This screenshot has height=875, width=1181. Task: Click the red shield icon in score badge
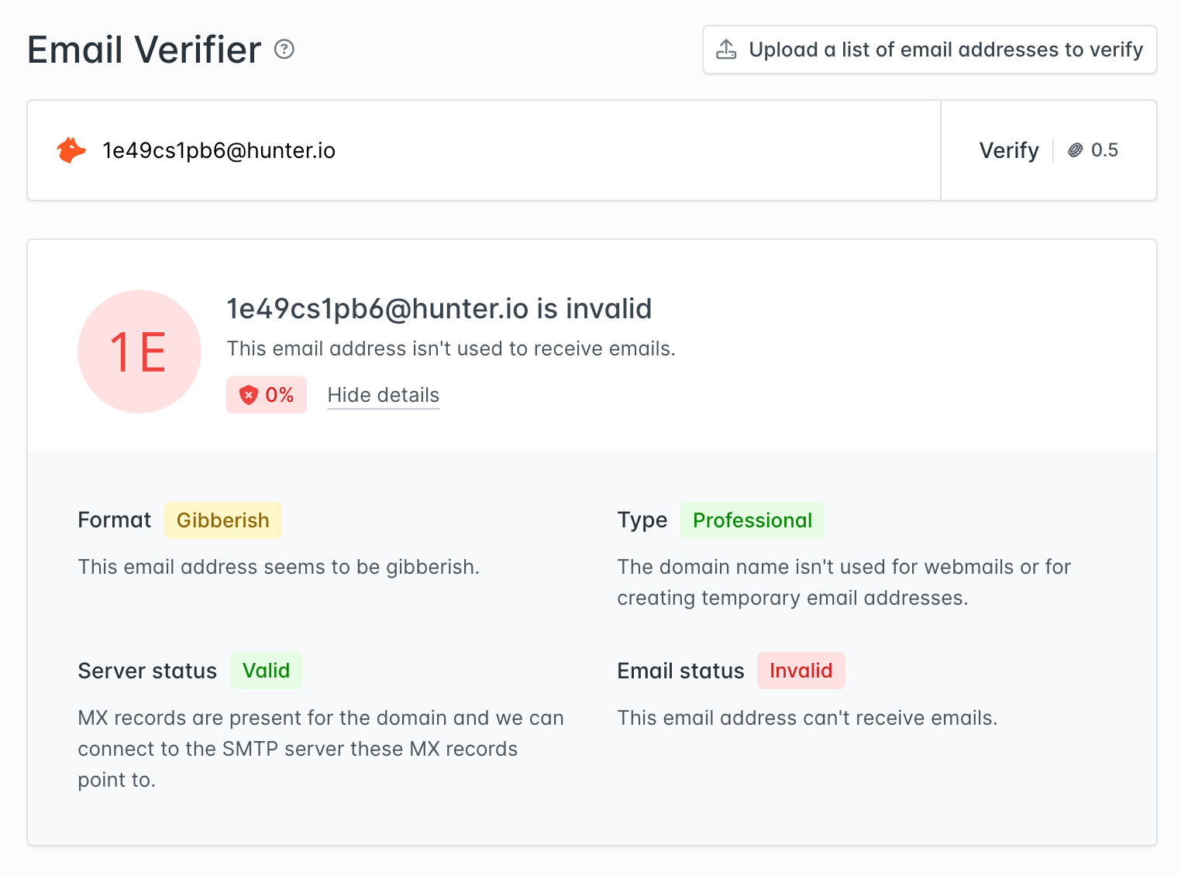point(248,396)
